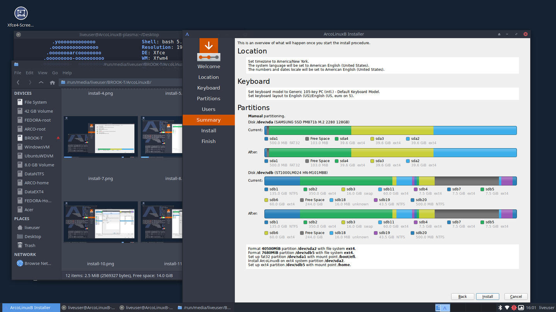Click the screenshot tray icon in panel
Viewport: 556px width, 312px height.
[521, 308]
